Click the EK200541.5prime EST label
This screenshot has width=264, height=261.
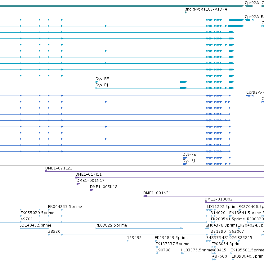pos(228,219)
